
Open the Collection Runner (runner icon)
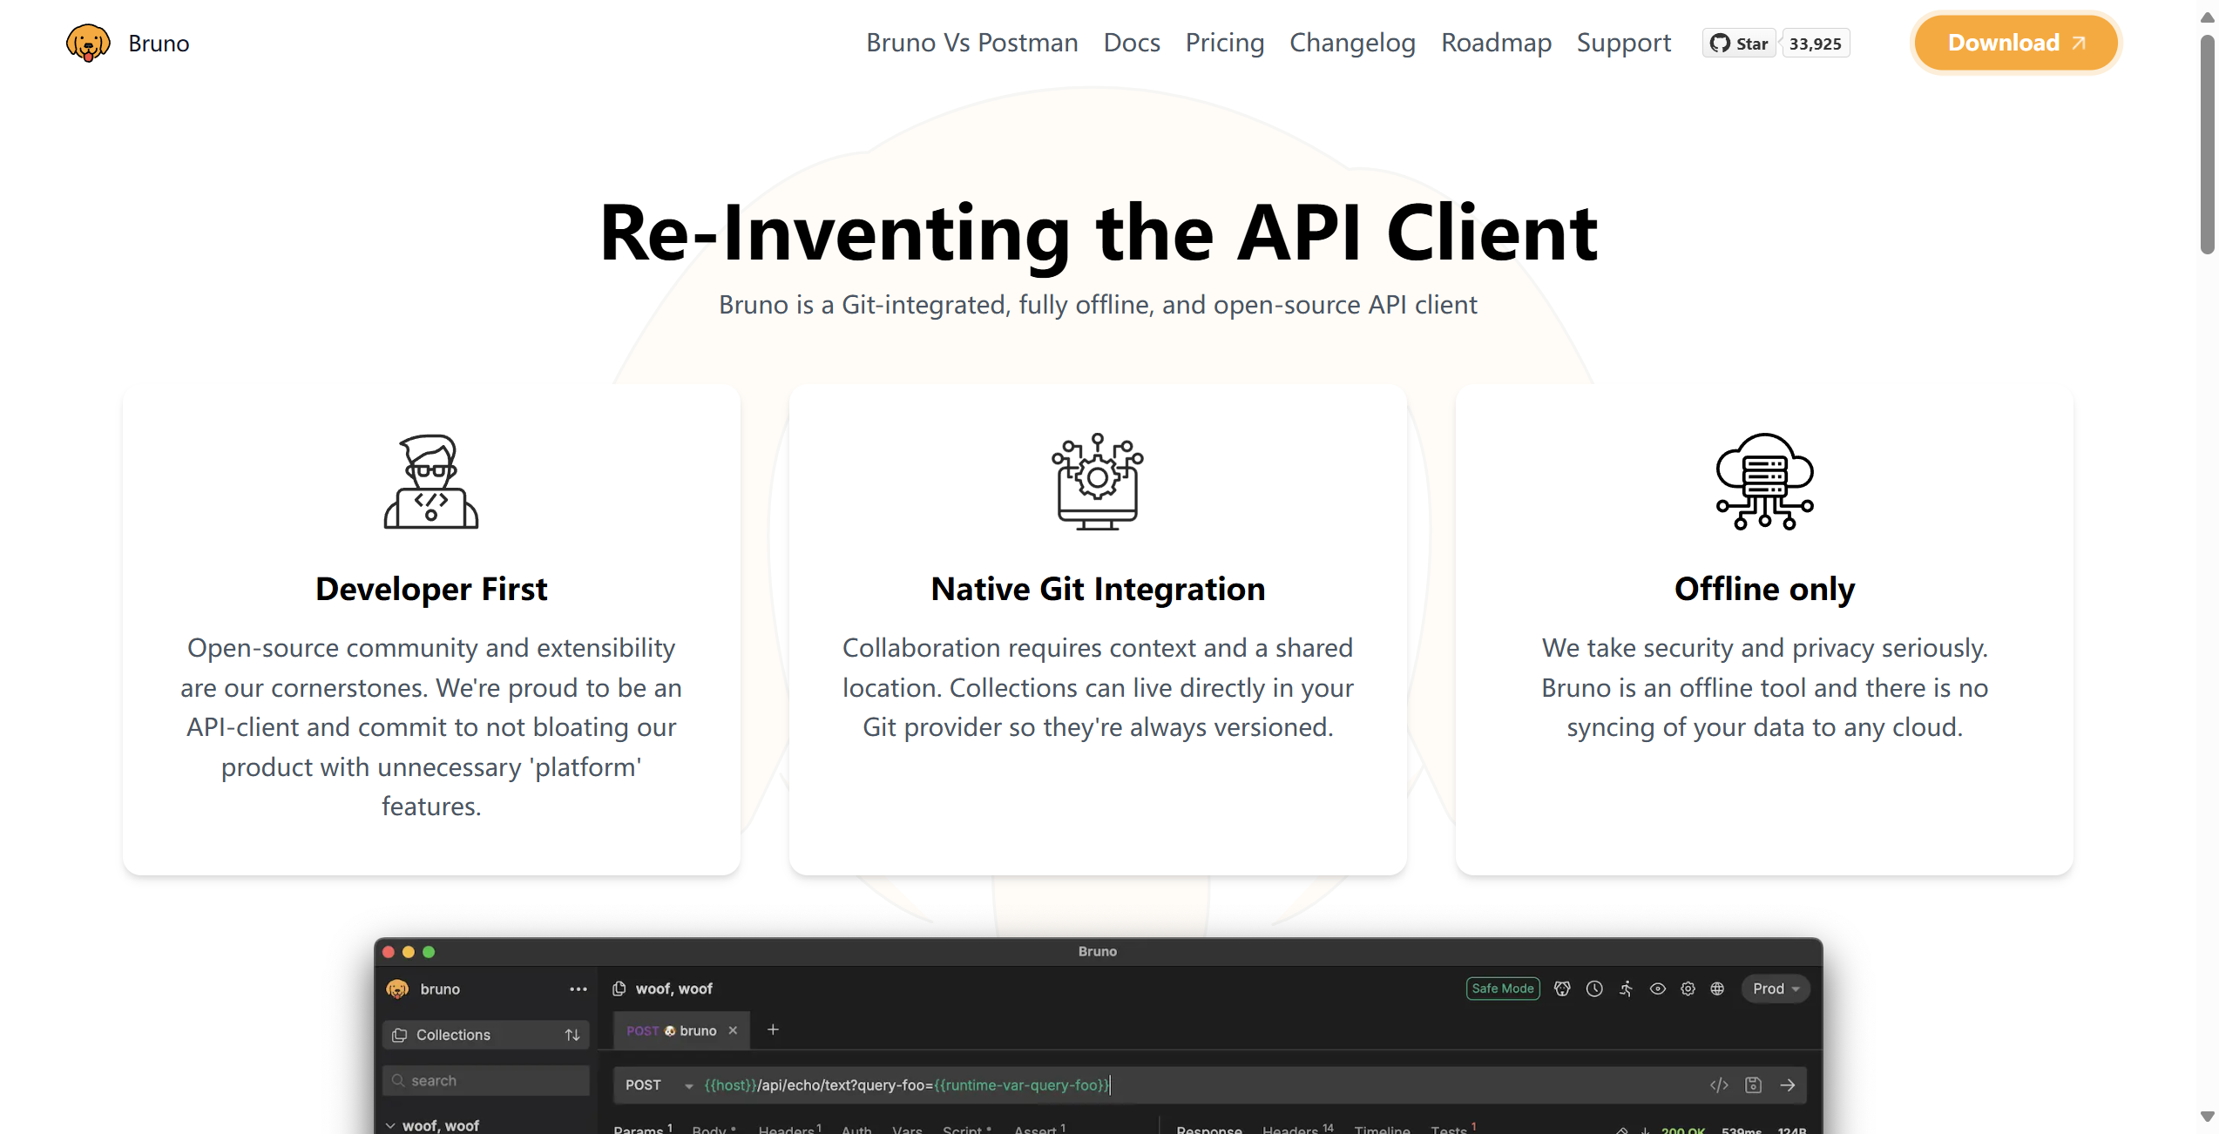pos(1626,989)
